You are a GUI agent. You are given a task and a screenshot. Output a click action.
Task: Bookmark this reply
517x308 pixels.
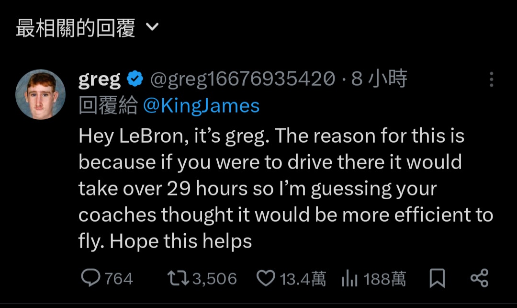(437, 278)
